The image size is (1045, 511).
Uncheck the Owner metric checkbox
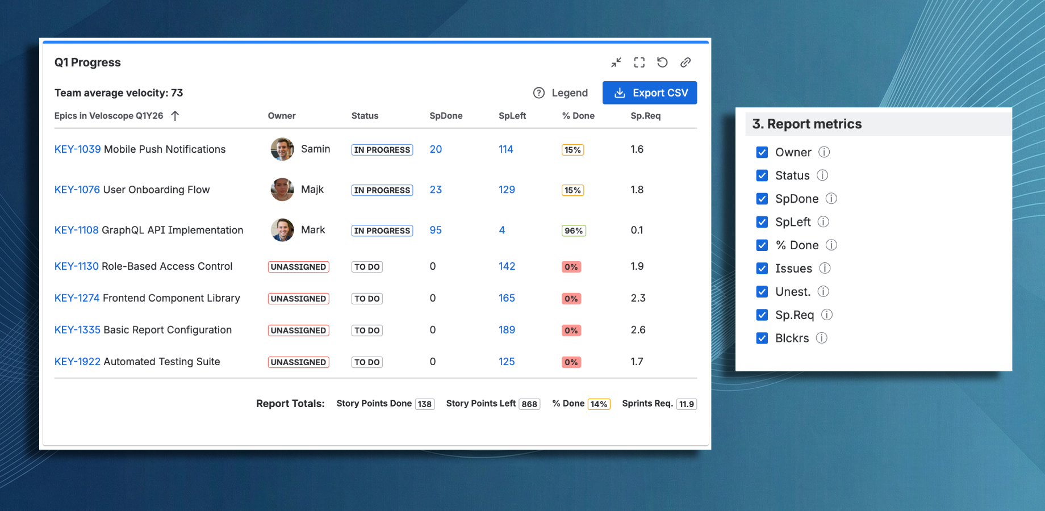(762, 152)
